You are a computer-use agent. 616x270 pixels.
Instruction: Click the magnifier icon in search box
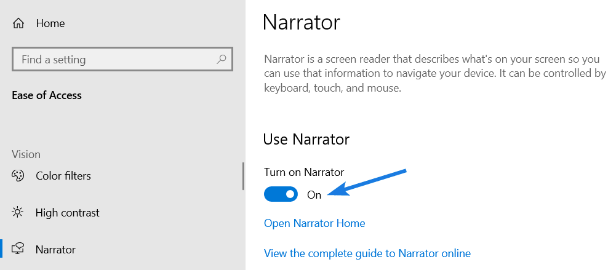(222, 59)
